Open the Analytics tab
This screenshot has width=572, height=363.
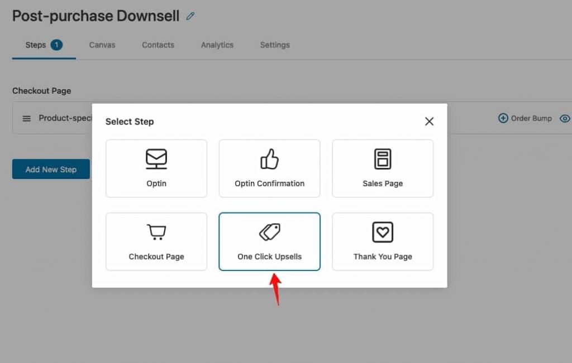(x=217, y=45)
